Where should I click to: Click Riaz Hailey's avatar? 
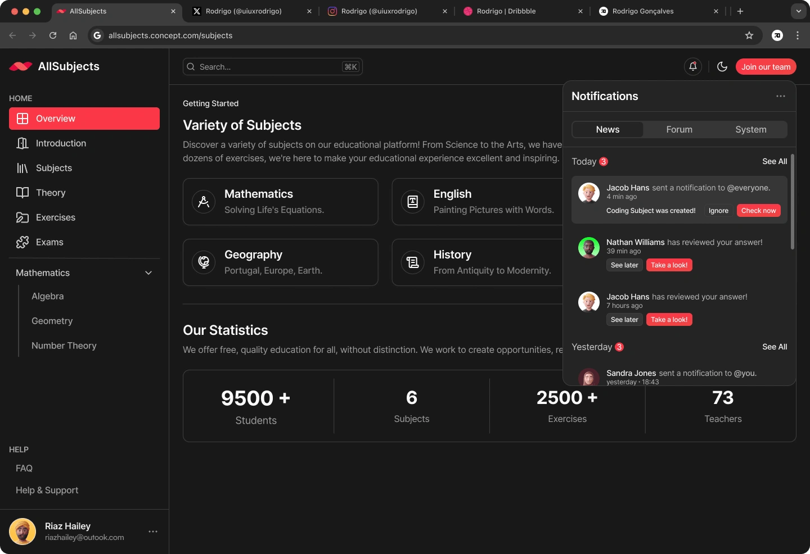[22, 532]
